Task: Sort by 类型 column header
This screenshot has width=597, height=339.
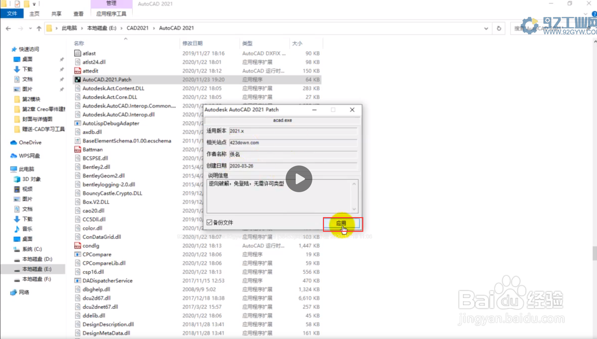Action: tap(247, 43)
